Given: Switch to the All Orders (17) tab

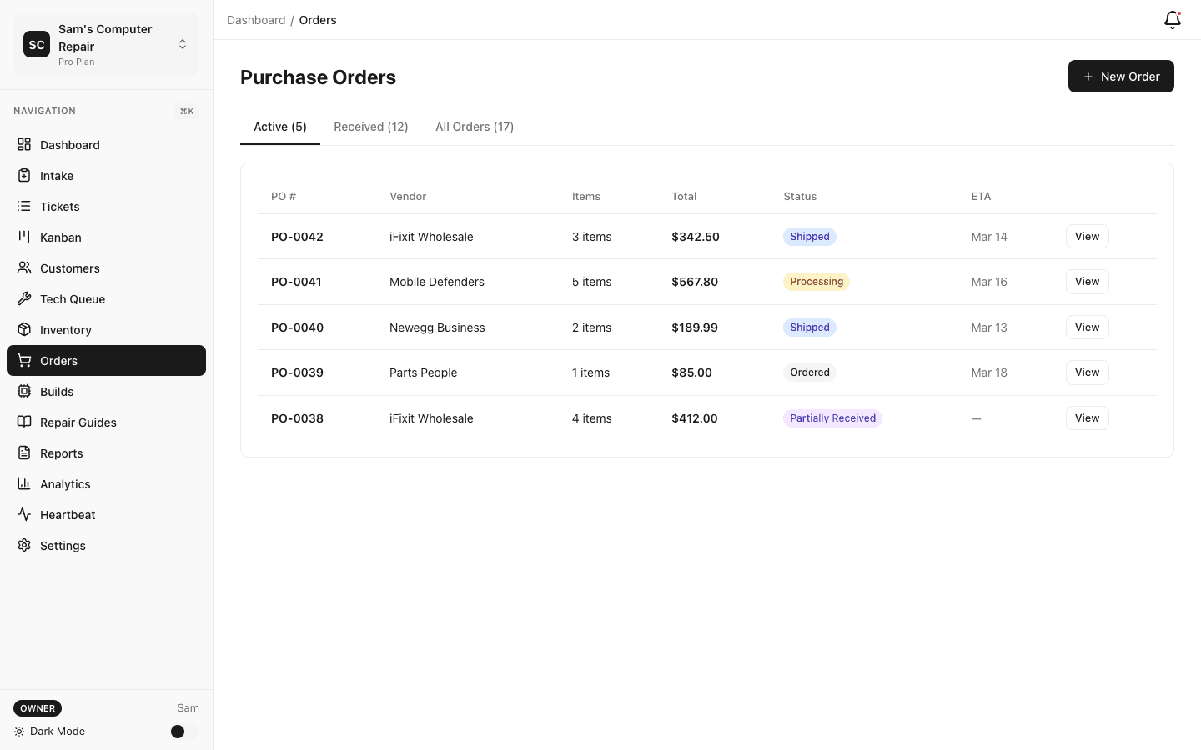Looking at the screenshot, I should (474, 127).
